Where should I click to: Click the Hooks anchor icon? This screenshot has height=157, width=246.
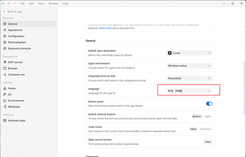(5, 88)
